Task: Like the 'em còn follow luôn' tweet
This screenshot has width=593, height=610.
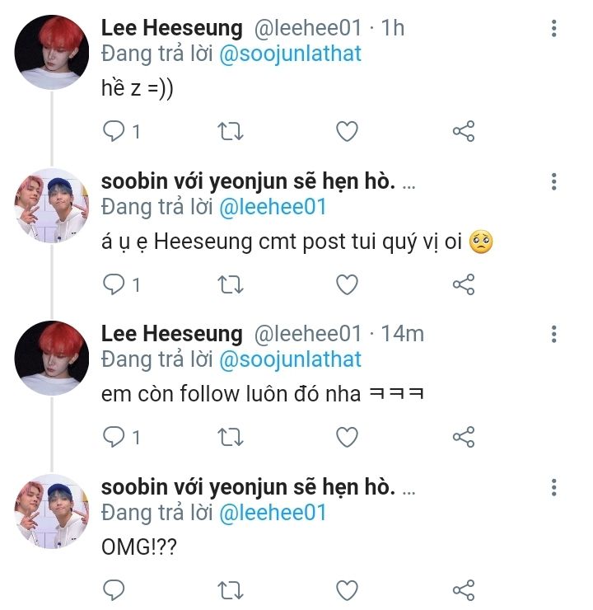Action: (x=347, y=437)
